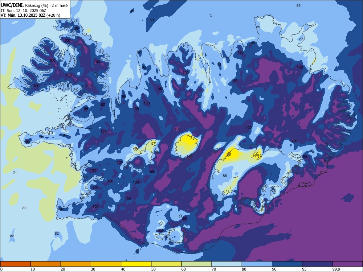The width and height of the screenshot is (363, 272).
Task: Click the 'VT: Mán. 13.10.2025 02Z' line
Action: (x=23, y=15)
